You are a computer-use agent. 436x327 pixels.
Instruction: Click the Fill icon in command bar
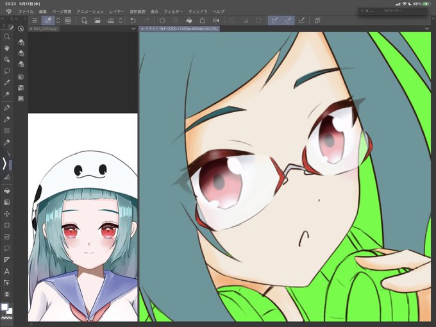pyautogui.click(x=189, y=21)
